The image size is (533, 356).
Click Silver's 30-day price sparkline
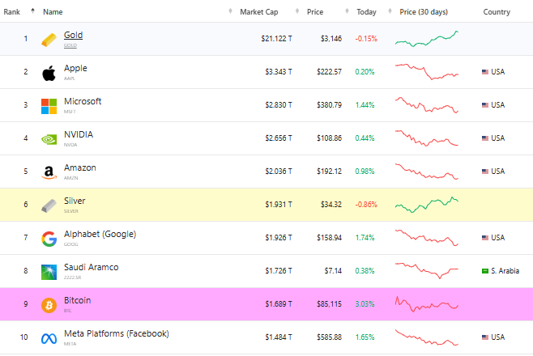[427, 205]
